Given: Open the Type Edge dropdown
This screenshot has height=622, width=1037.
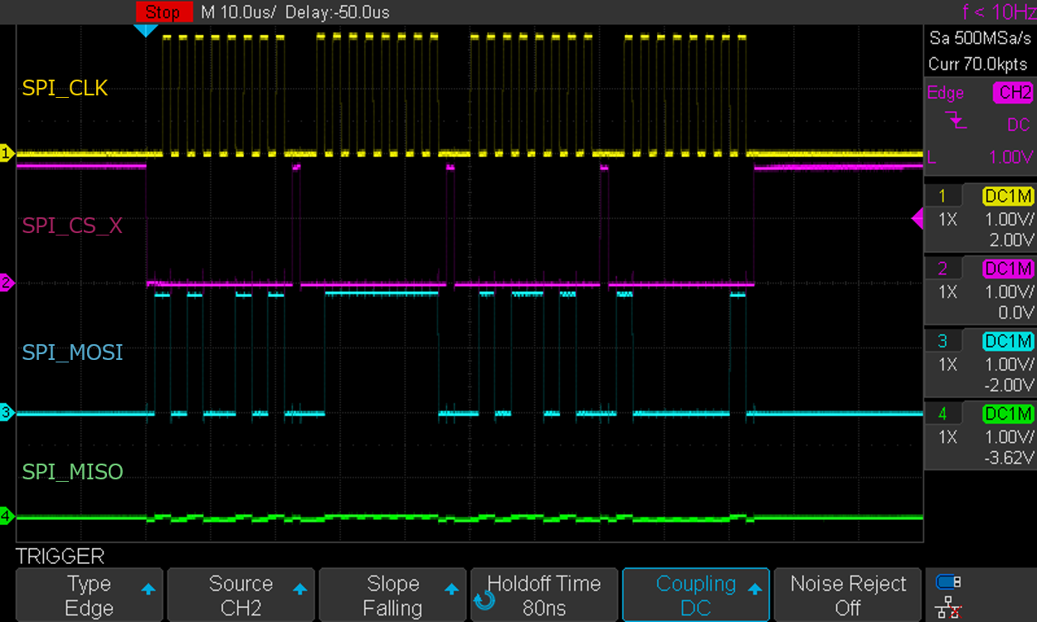Looking at the screenshot, I should pos(89,594).
